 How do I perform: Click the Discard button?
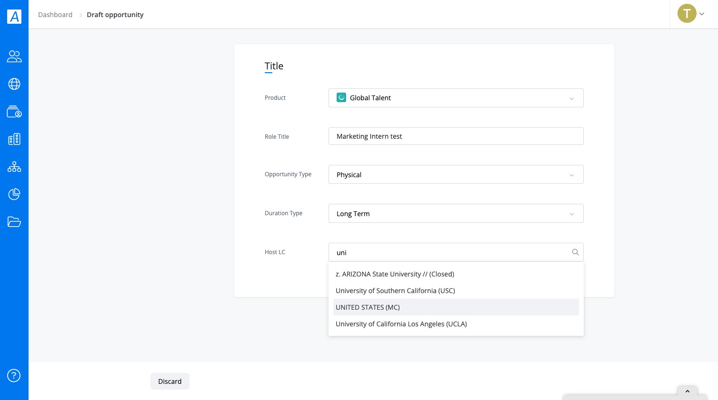pos(170,381)
